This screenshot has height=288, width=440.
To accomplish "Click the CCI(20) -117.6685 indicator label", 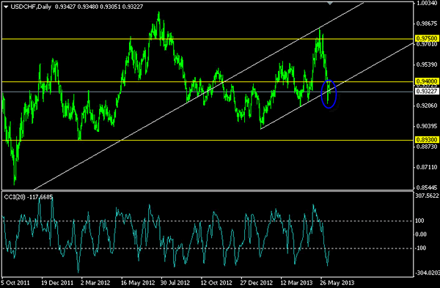I will click(29, 197).
